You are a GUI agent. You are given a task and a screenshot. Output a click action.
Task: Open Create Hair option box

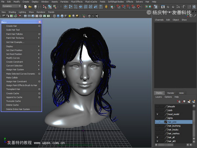coord(39,26)
